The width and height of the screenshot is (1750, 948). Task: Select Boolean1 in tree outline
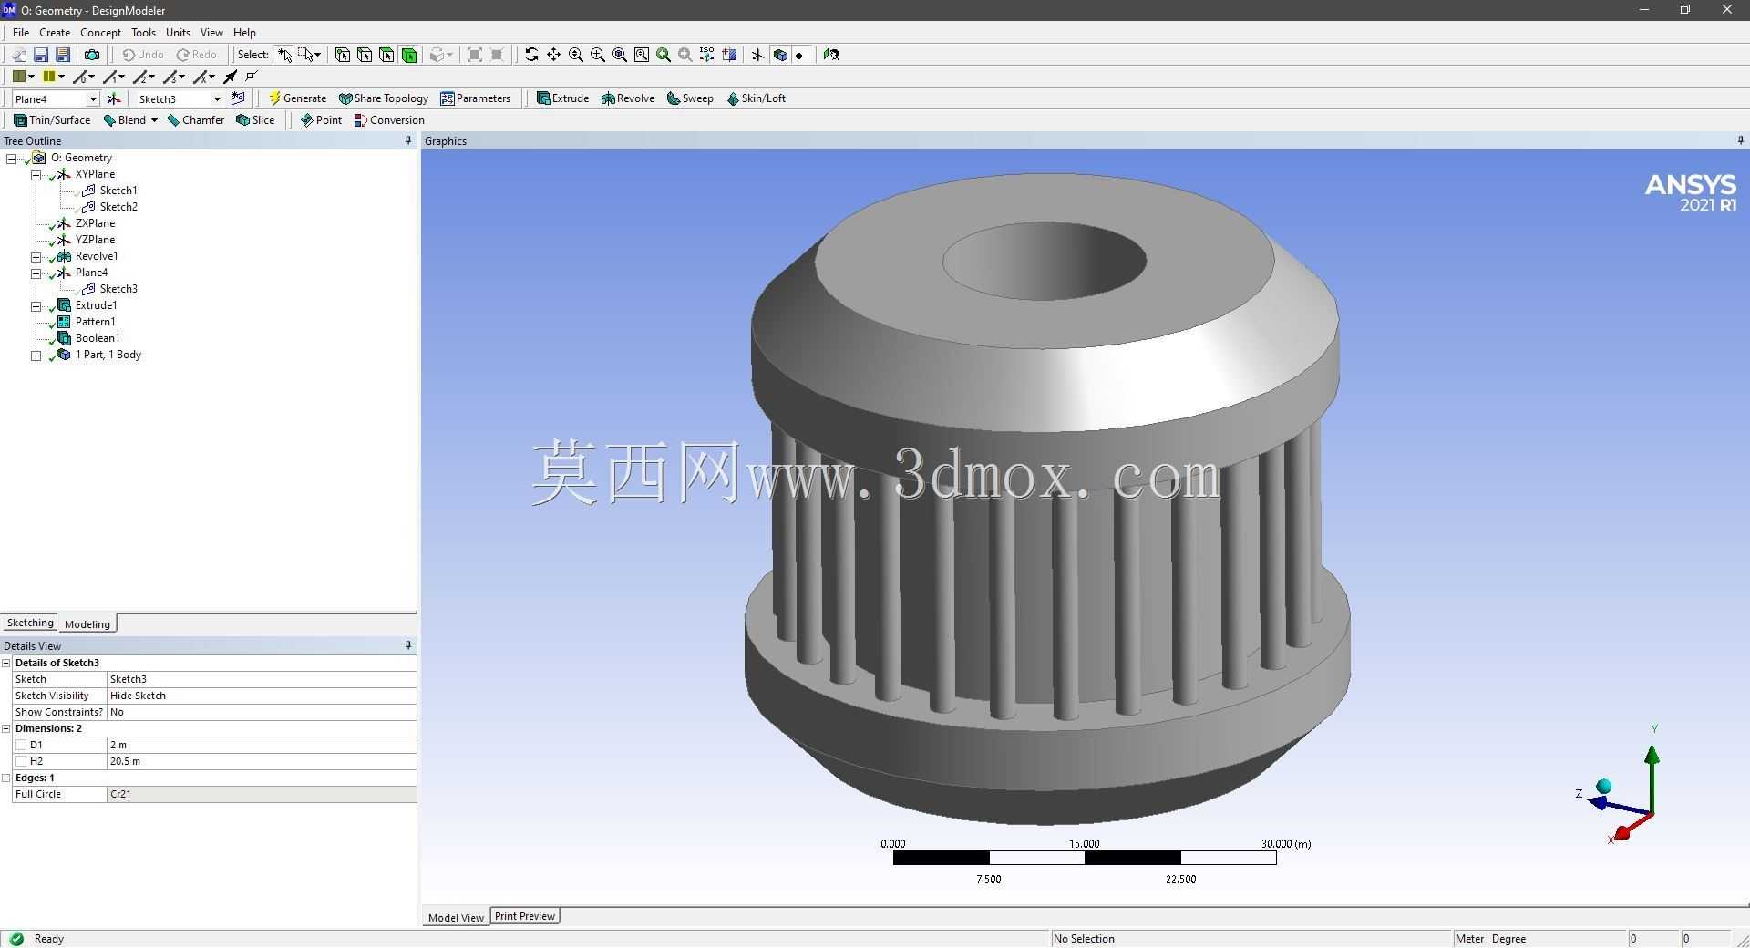pos(97,338)
